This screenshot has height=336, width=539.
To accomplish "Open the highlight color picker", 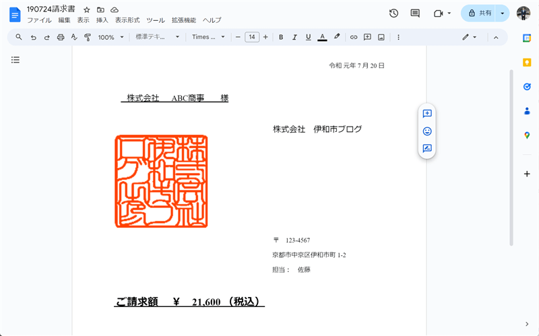I will pyautogui.click(x=336, y=37).
